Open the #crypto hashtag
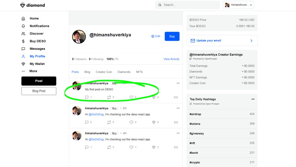 click(195, 162)
